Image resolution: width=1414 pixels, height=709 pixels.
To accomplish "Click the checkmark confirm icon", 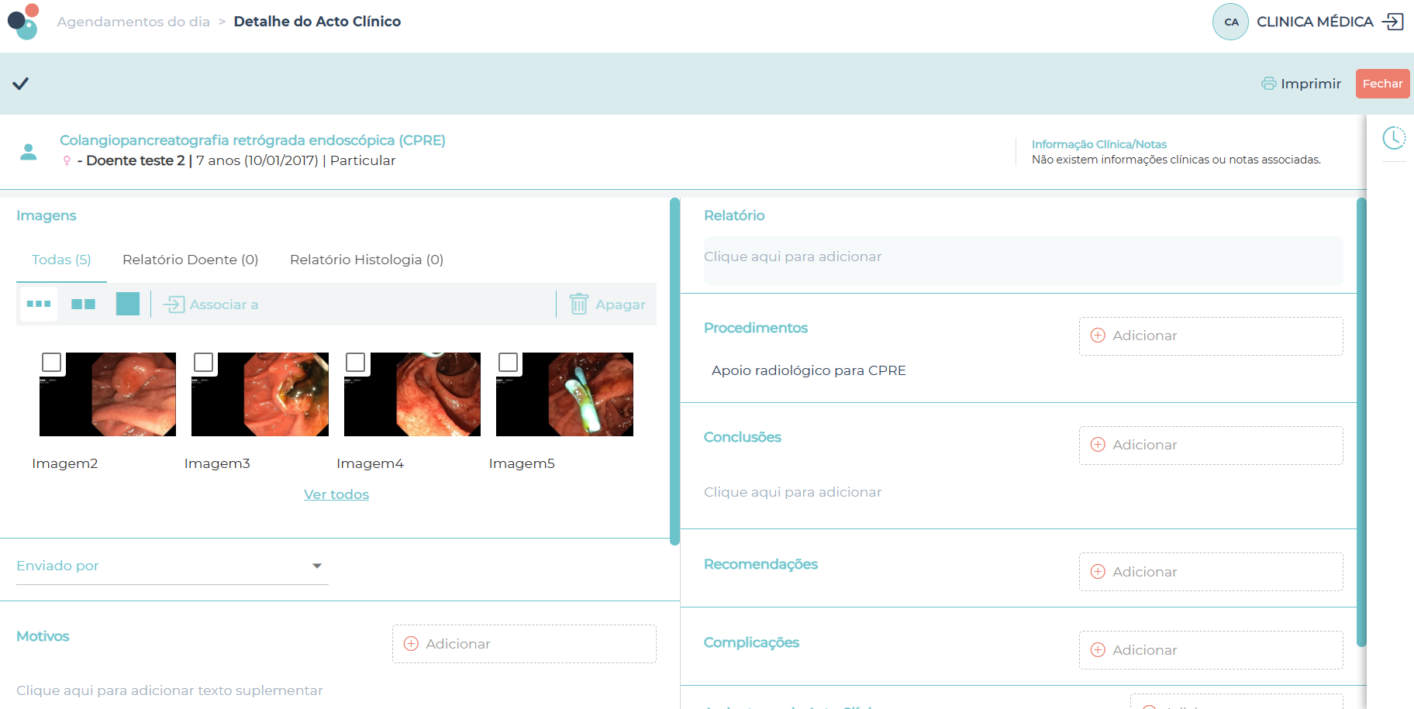I will 21,84.
